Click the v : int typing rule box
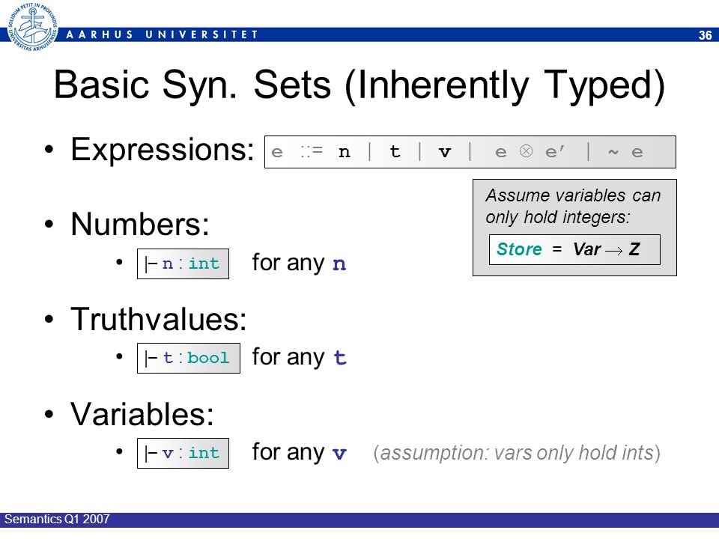 point(183,453)
